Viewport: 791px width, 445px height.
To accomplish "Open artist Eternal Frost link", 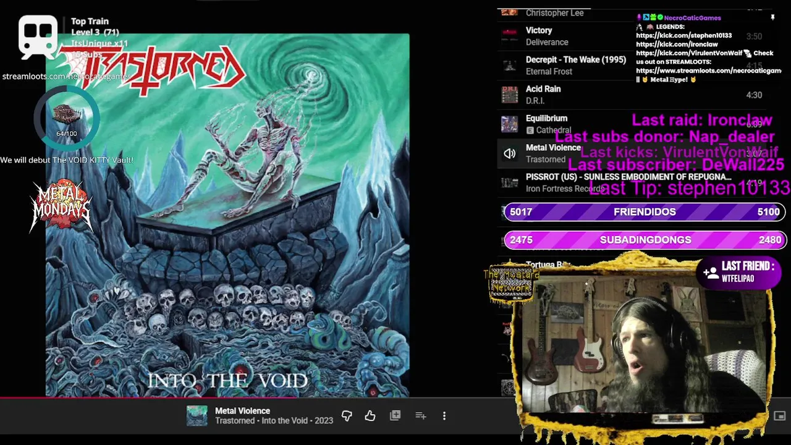I will pyautogui.click(x=549, y=72).
